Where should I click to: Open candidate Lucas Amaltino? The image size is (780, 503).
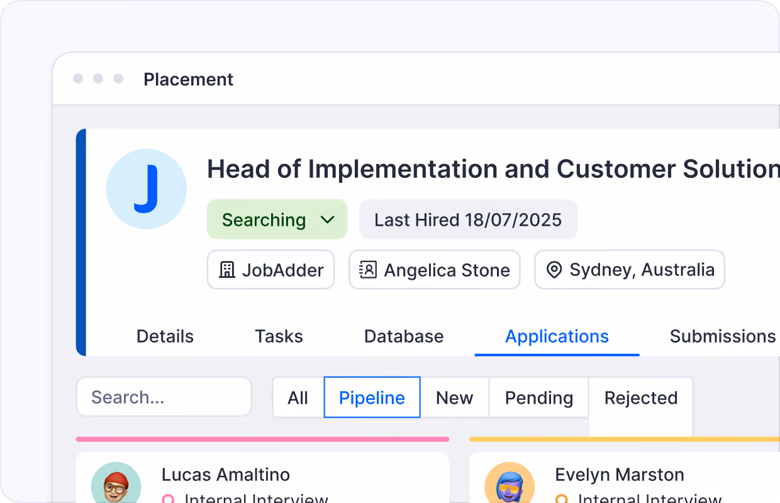click(226, 474)
